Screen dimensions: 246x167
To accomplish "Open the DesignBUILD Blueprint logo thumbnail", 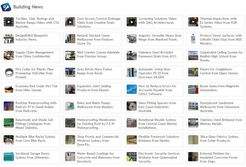I will [9, 39].
